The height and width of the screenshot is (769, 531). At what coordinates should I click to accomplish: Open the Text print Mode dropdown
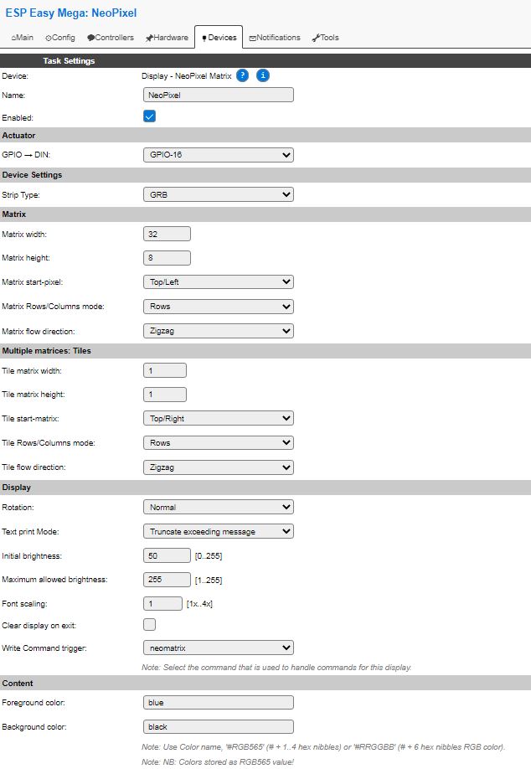(219, 532)
